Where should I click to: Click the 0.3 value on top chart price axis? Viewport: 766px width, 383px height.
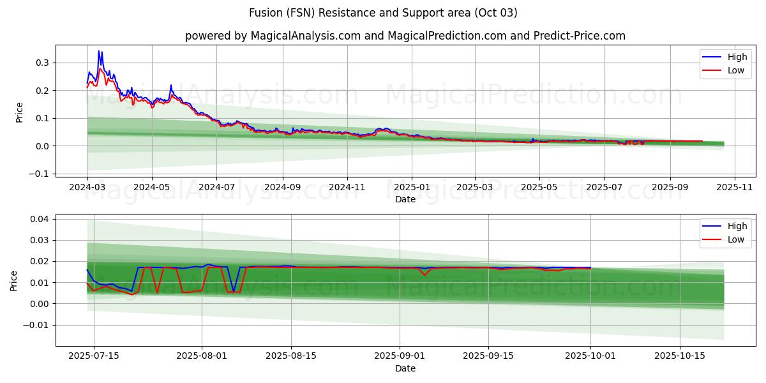[42, 63]
